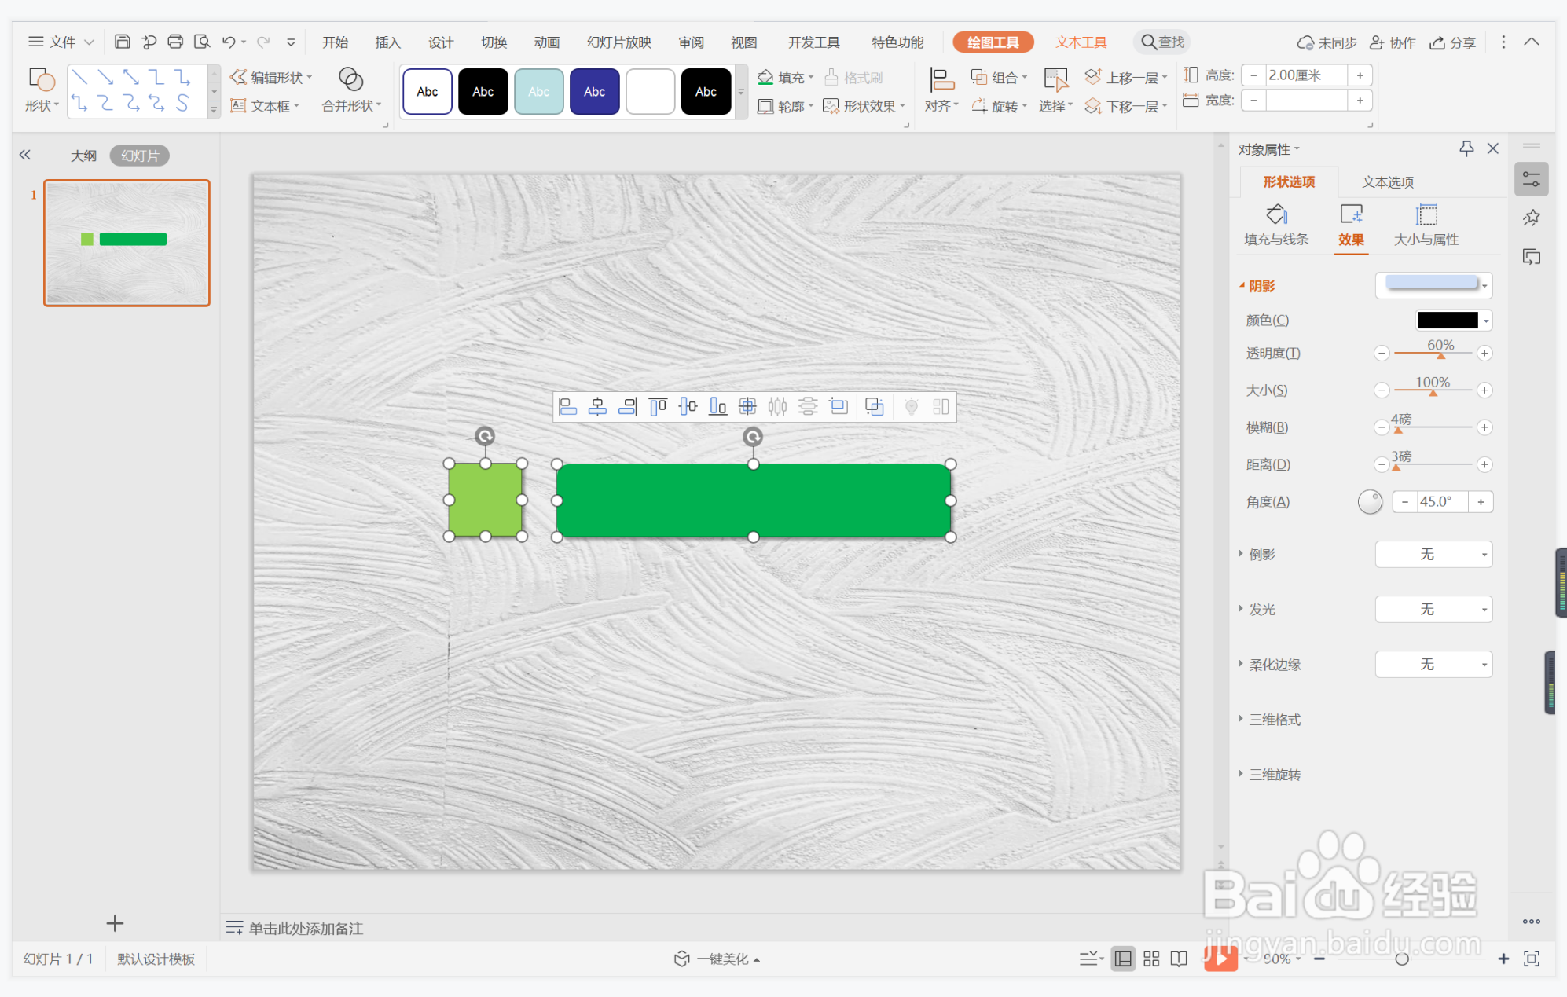This screenshot has height=997, width=1567.
Task: Click the 高度 height input field
Action: (x=1306, y=75)
